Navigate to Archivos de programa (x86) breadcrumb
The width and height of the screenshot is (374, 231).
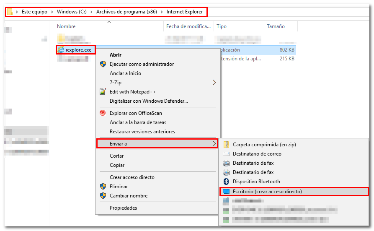pyautogui.click(x=126, y=12)
